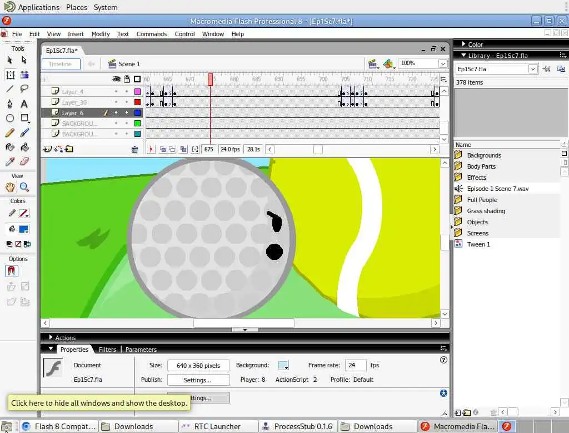Click the Edit Symbols icon
This screenshot has width=569, height=433.
point(388,64)
